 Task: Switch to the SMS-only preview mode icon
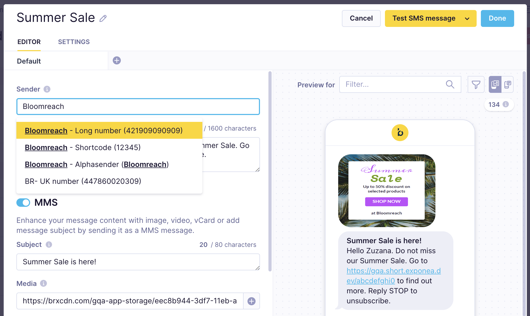(508, 84)
